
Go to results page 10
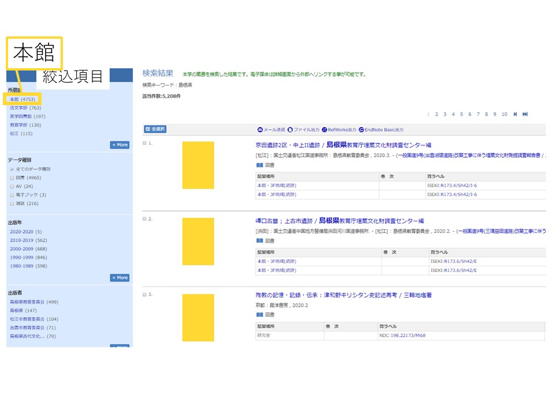point(504,114)
